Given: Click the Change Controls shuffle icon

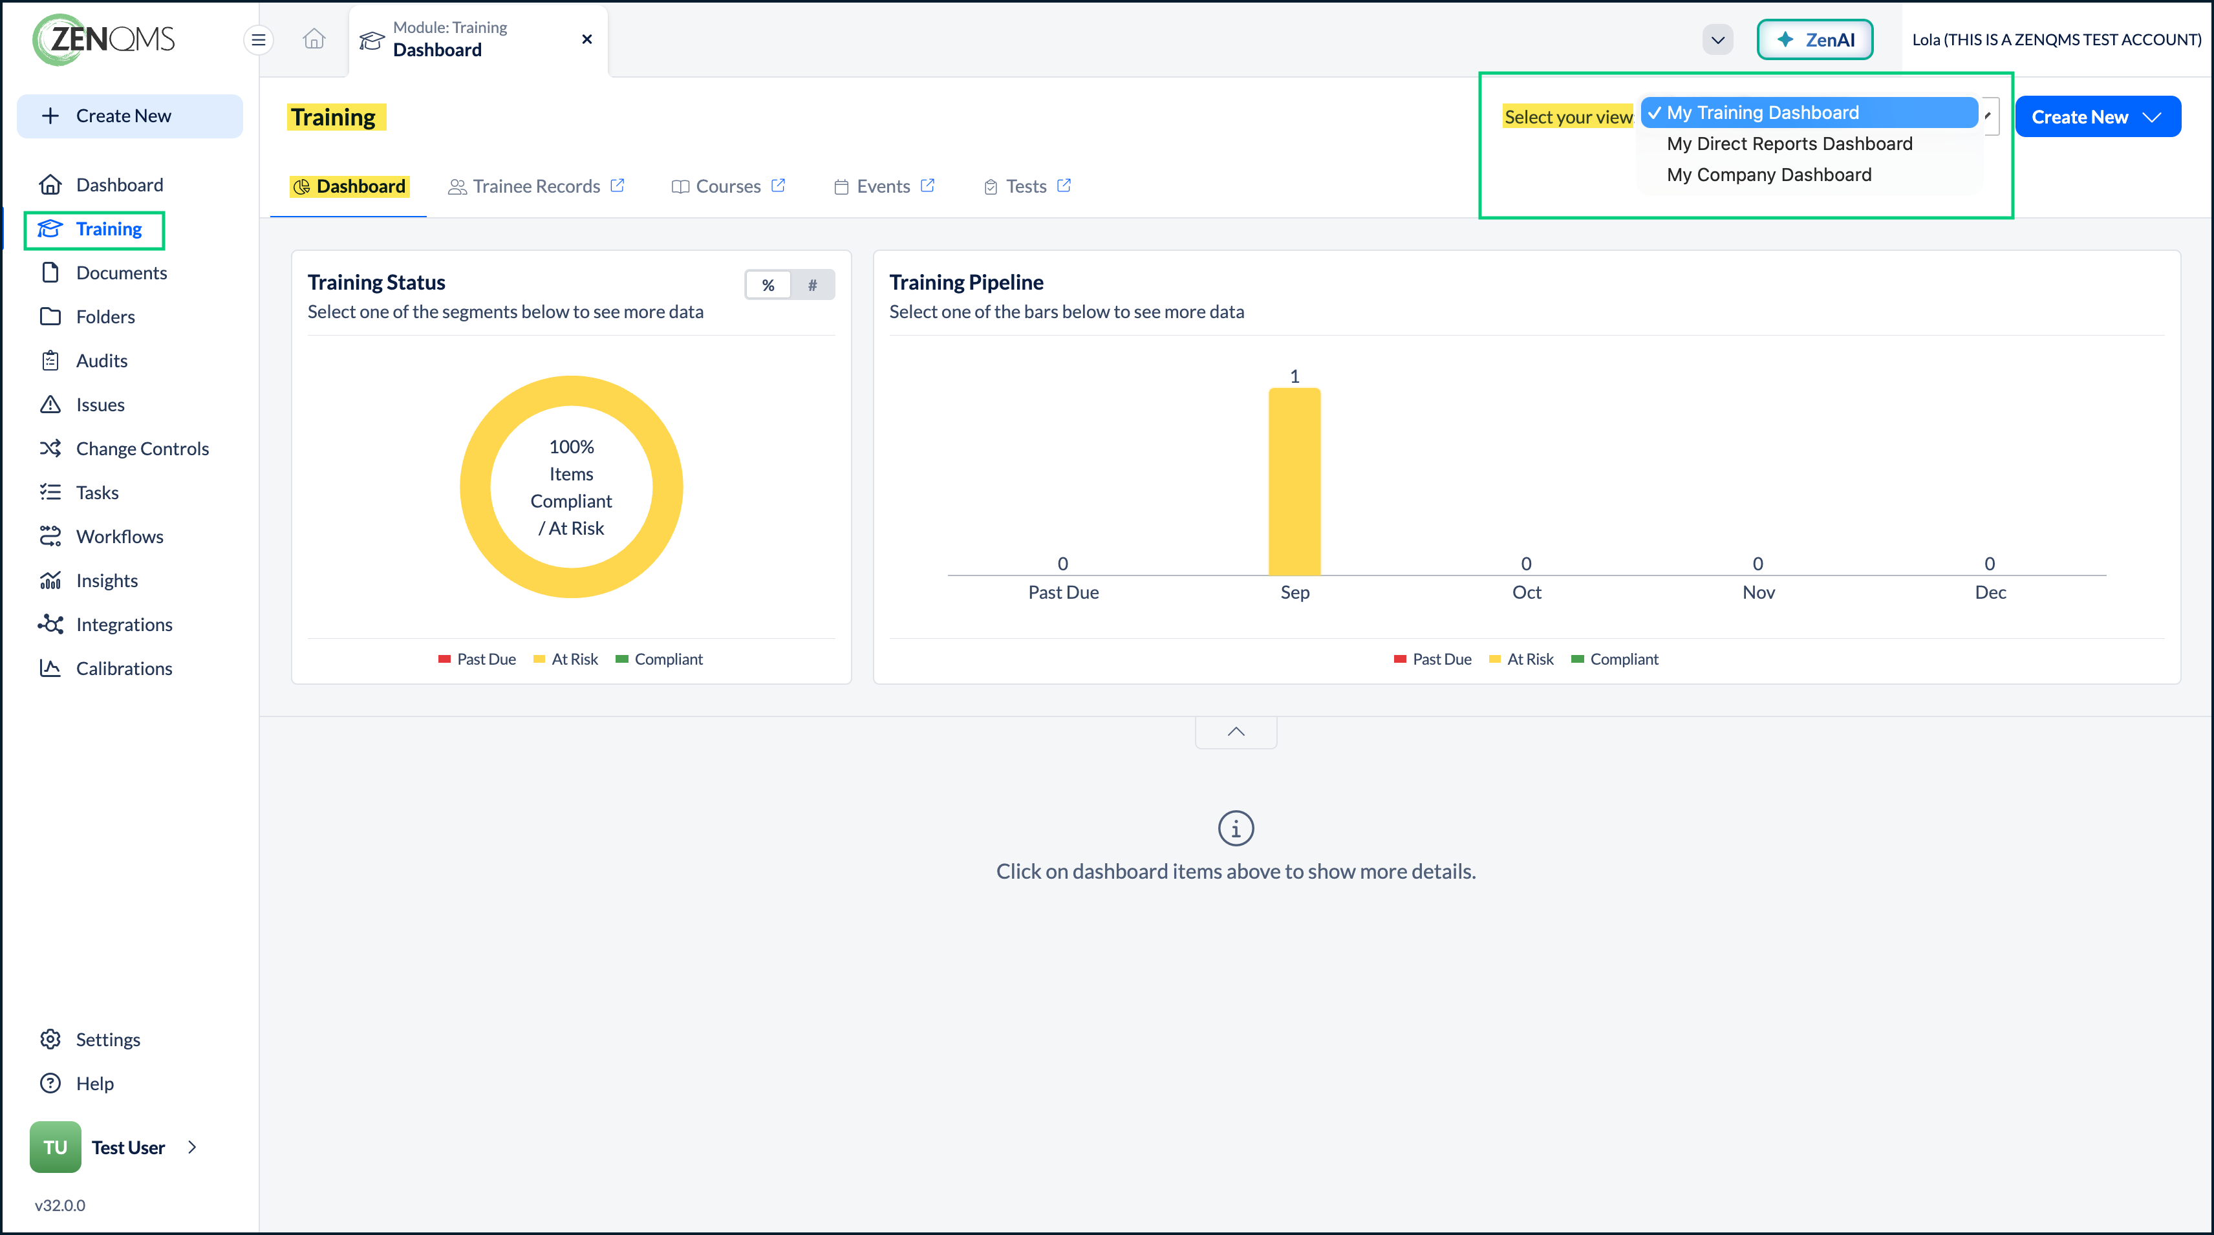Looking at the screenshot, I should point(50,447).
